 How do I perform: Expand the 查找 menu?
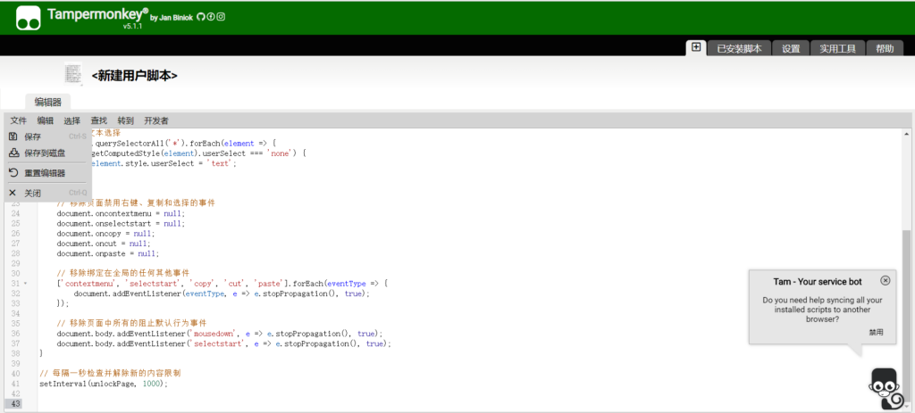coord(98,120)
